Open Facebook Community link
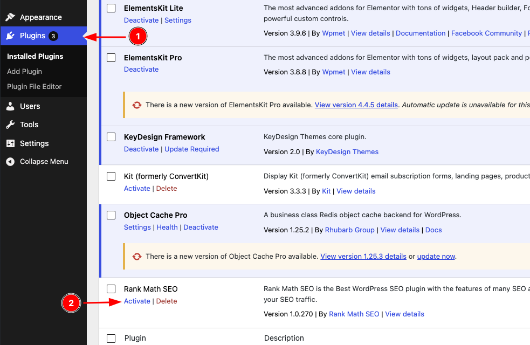This screenshot has width=530, height=345. [486, 33]
